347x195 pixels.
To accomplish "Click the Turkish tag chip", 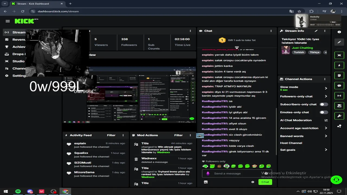I will point(299,52).
